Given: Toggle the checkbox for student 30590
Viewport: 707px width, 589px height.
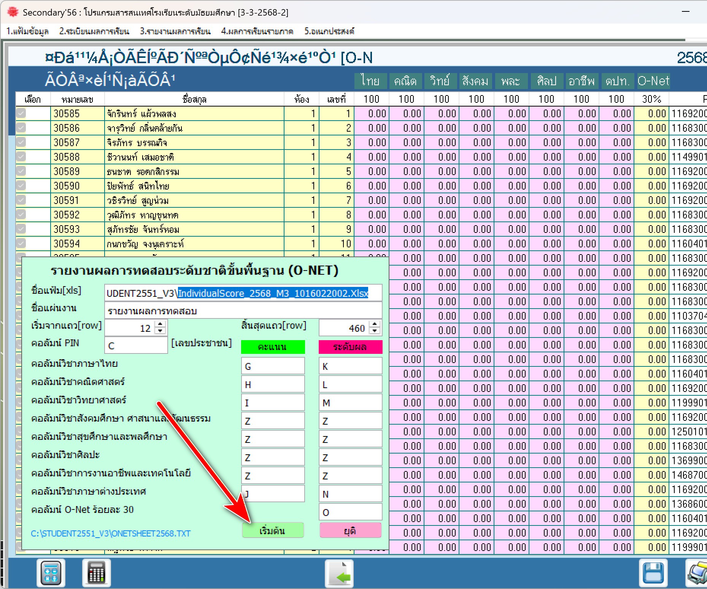Looking at the screenshot, I should tap(21, 186).
